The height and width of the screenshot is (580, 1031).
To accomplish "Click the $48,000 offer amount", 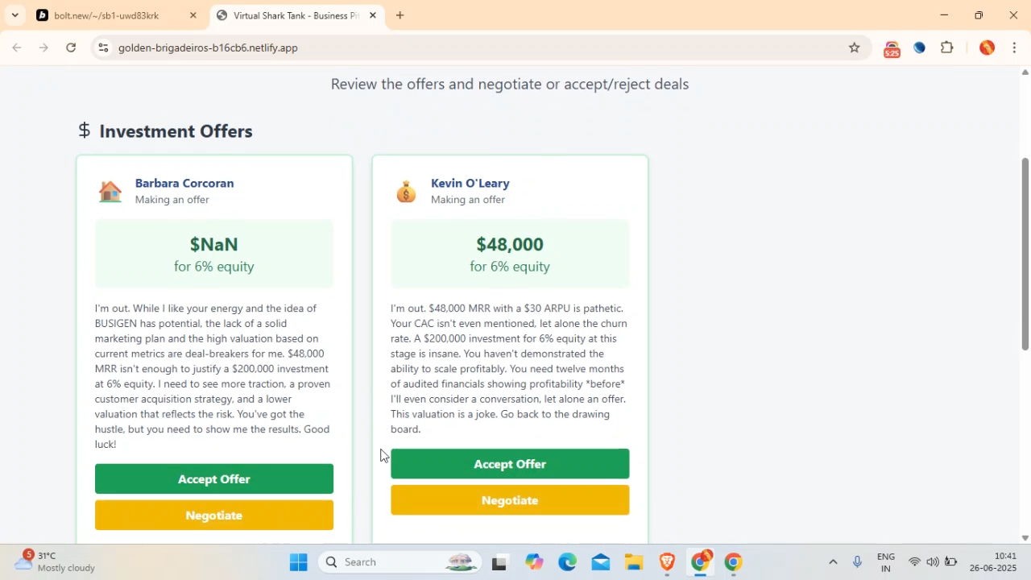I will coord(510,244).
